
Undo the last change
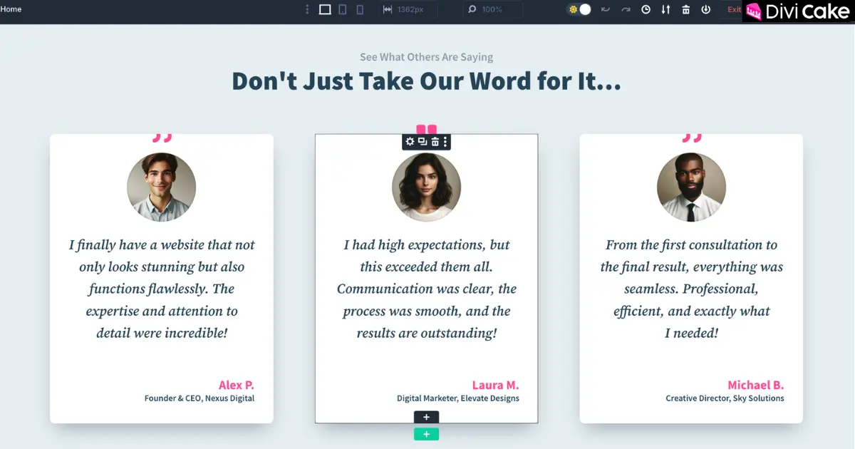pos(606,9)
